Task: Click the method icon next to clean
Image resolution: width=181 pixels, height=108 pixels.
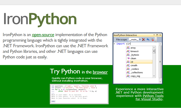Action: coord(128,58)
